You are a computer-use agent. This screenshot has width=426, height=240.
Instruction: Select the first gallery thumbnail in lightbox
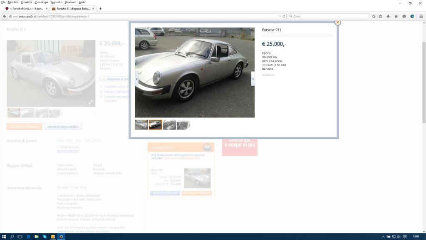(x=141, y=125)
